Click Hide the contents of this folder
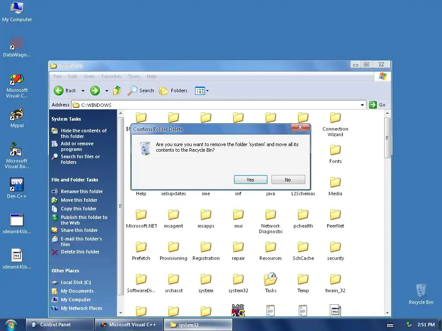Image resolution: width=442 pixels, height=331 pixels. 84,134
